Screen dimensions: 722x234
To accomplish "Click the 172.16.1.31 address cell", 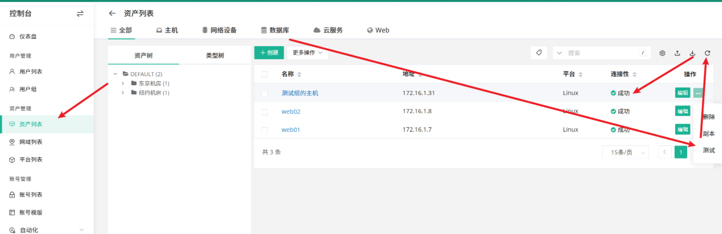I will click(x=419, y=93).
